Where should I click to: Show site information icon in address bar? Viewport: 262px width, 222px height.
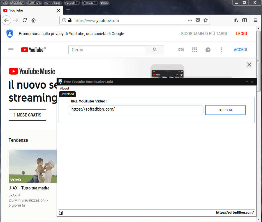(64, 20)
